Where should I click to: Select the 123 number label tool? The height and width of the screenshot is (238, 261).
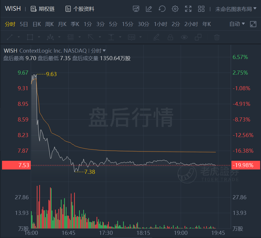tap(131, 37)
